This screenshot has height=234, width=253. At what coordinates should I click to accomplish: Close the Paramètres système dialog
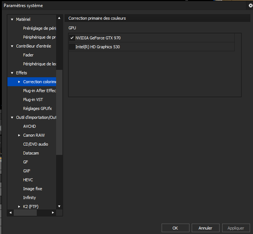click(250, 6)
